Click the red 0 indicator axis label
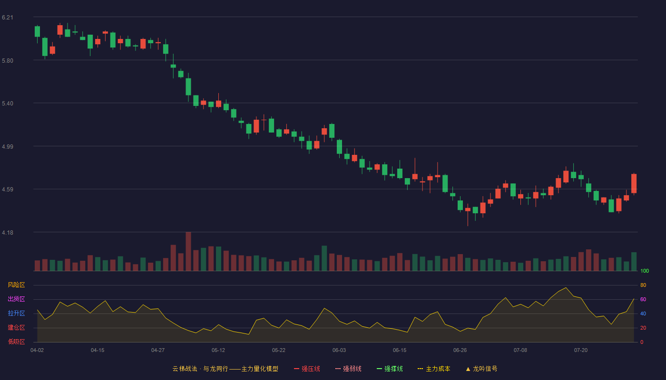 click(642, 342)
